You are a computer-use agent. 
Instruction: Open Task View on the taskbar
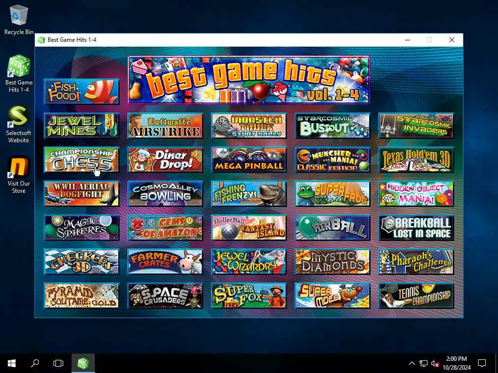click(58, 363)
